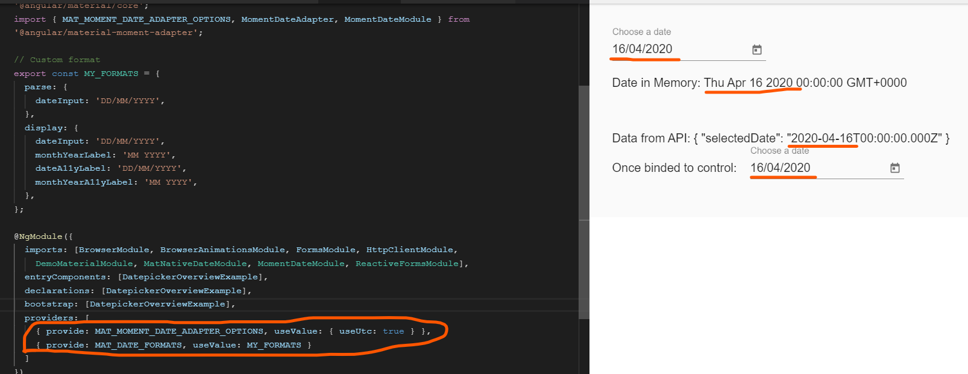Click the 'monthYearLabel' property line
This screenshot has height=374, width=968.
[x=72, y=155]
